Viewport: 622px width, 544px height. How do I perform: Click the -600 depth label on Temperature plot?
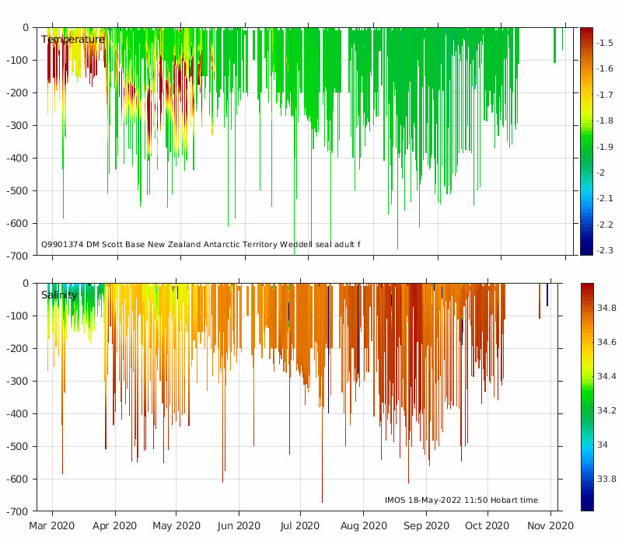click(18, 224)
